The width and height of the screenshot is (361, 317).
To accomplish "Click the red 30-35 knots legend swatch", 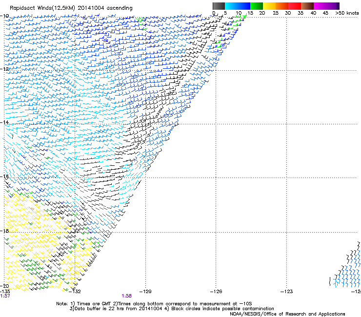I will (295, 6).
